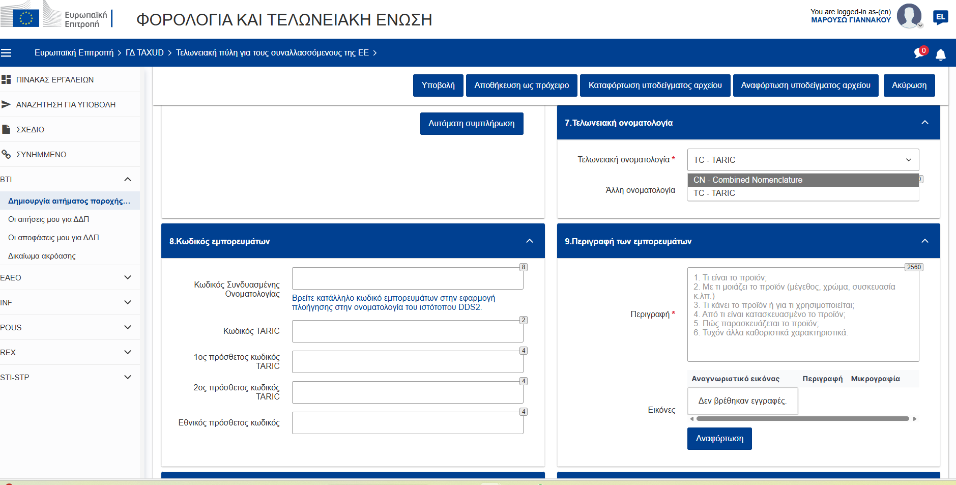Open Οι αιτήσεις μου για ΔΔΠ

[49, 219]
